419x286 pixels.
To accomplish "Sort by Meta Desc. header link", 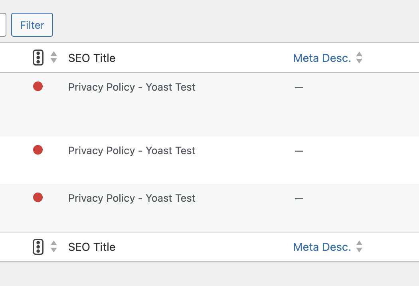I will (322, 58).
